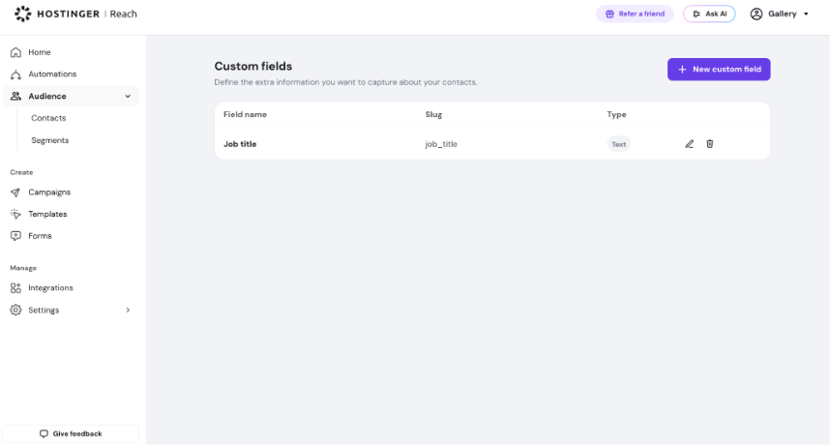Click the Refer a friend button

[635, 14]
